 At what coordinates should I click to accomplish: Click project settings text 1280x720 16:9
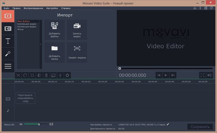(142, 125)
